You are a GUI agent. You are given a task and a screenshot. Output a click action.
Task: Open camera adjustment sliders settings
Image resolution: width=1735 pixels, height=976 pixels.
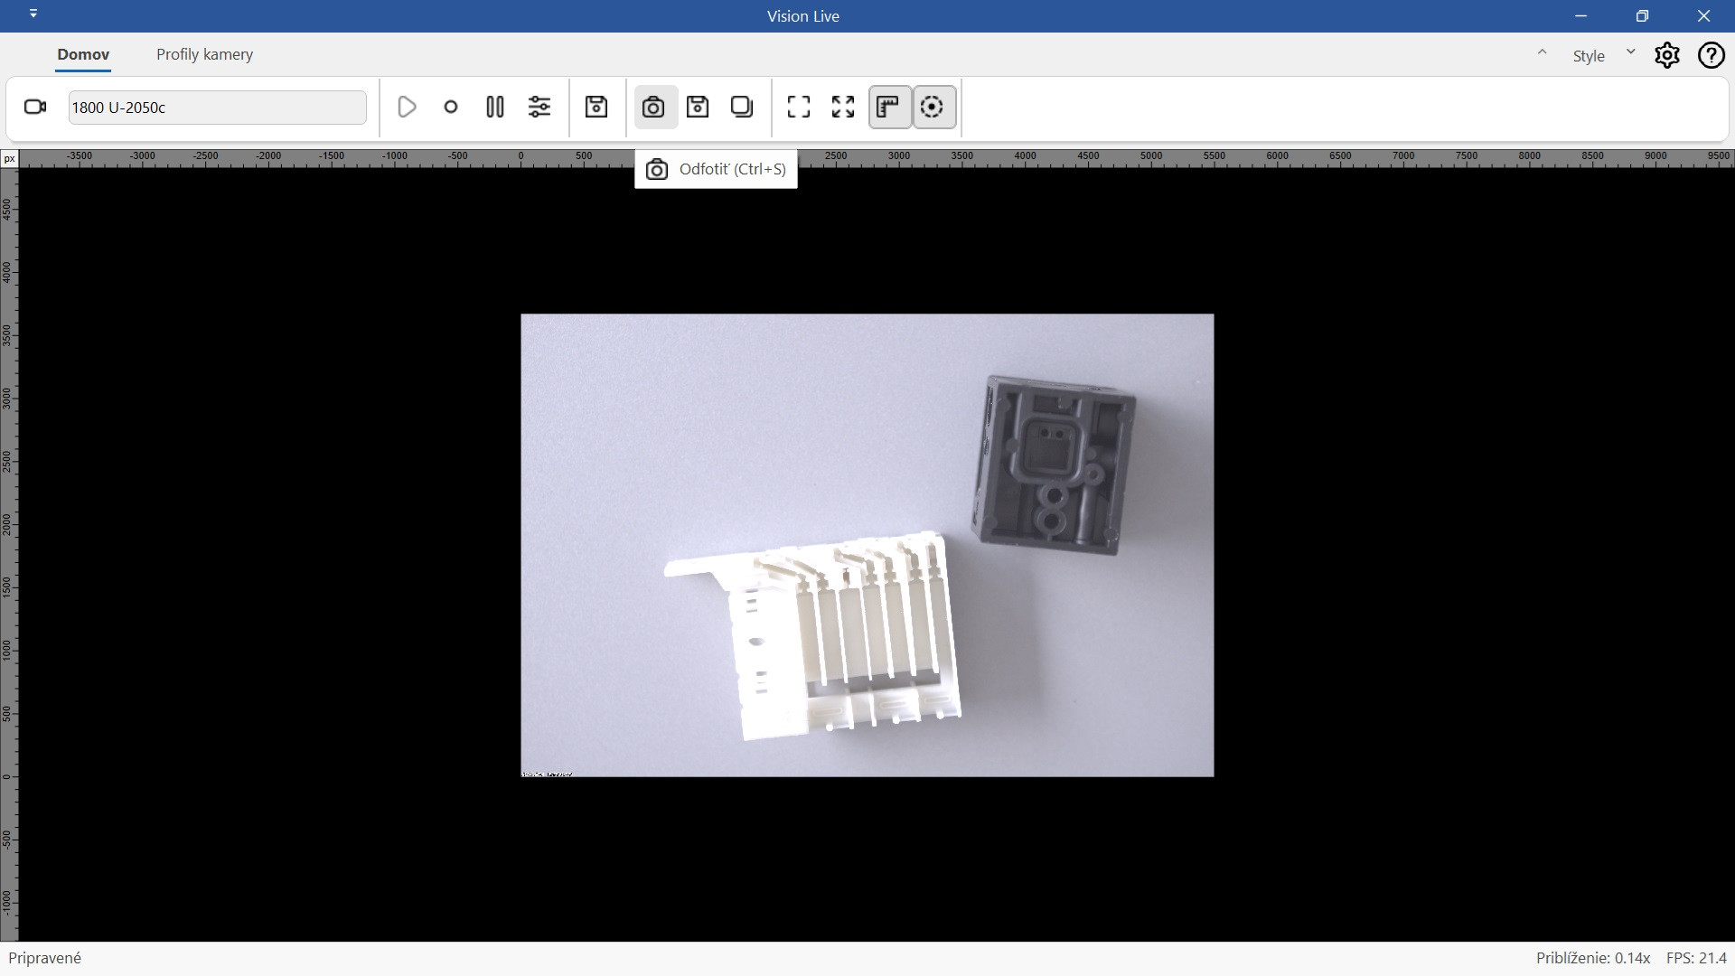539,108
